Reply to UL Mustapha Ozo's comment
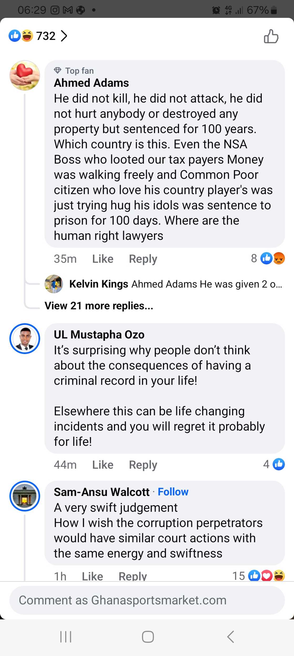 143,464
